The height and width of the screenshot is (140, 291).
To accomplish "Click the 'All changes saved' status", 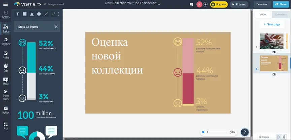I will pos(54,4).
